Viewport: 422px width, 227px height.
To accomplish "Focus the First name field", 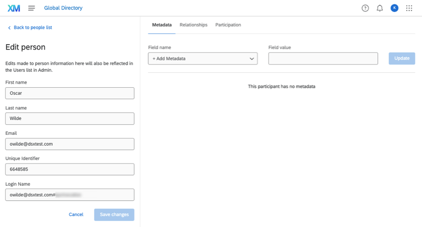I will (x=70, y=93).
